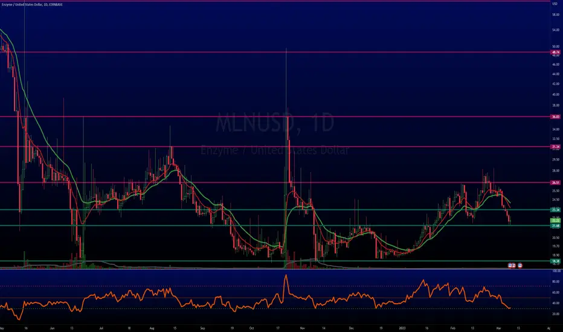Click the Jul label on time axis
Viewport: 563px width, 332px height.
coord(101,328)
